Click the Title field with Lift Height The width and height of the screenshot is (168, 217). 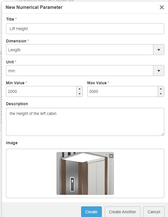85,29
